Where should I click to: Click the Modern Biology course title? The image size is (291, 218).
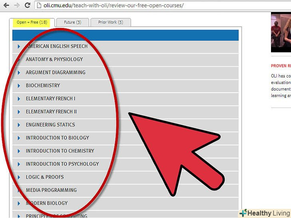47,203
